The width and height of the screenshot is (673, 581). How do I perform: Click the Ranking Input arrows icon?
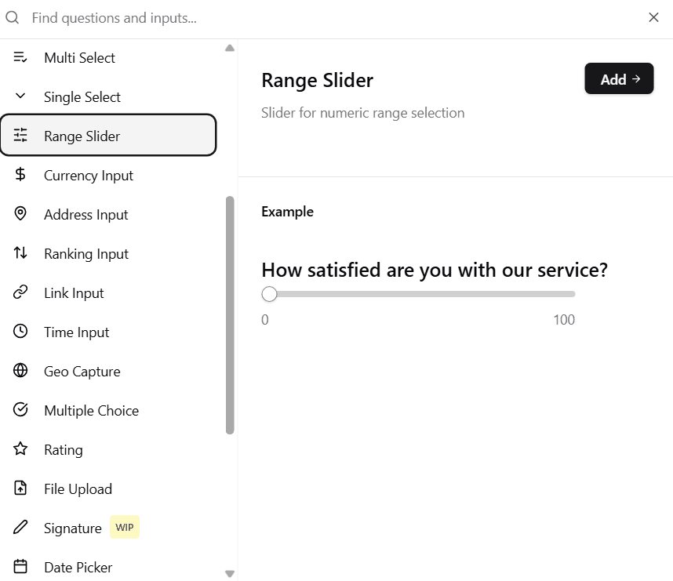tap(20, 253)
